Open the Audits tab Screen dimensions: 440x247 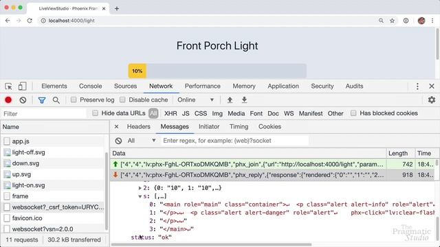pos(354,86)
